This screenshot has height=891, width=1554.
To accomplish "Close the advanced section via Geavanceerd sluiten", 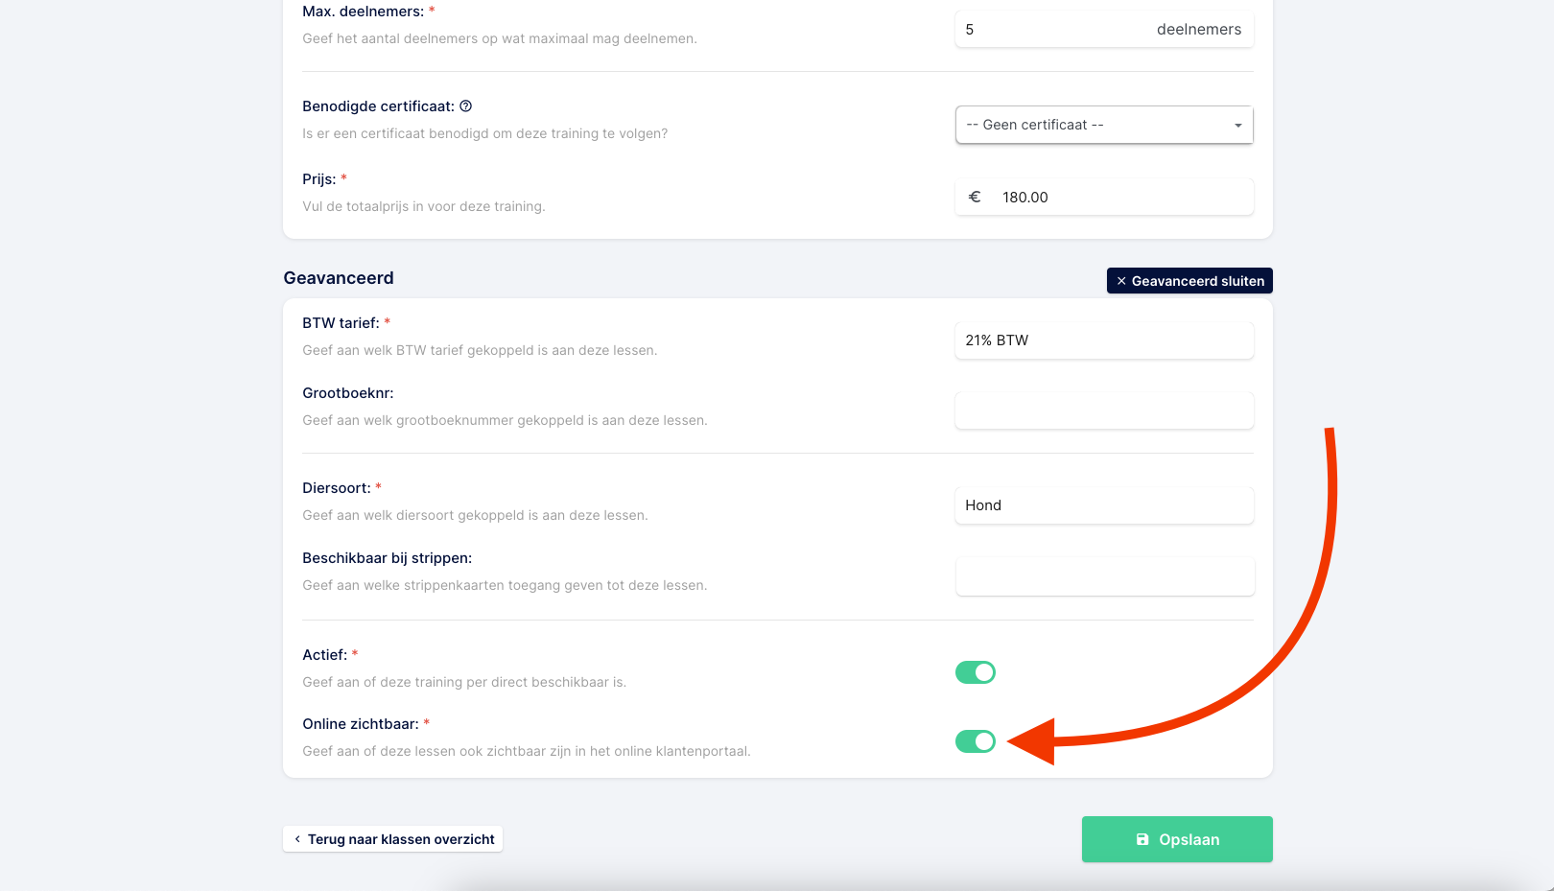I will 1189,281.
